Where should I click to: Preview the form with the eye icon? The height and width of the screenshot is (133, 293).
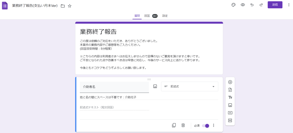[x=243, y=5]
